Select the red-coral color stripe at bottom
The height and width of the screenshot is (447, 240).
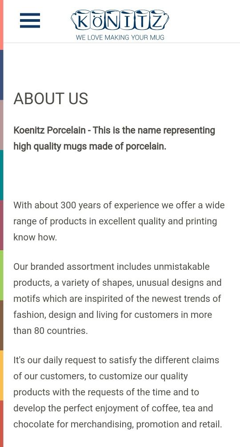1,423
